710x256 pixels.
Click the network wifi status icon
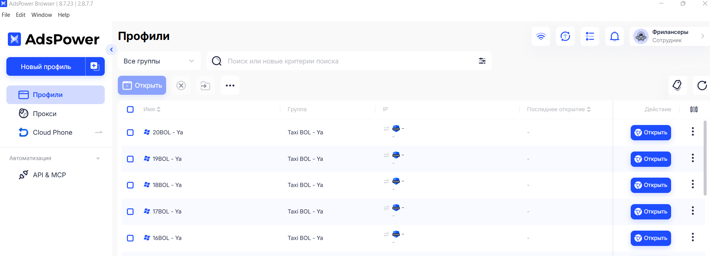coord(541,37)
